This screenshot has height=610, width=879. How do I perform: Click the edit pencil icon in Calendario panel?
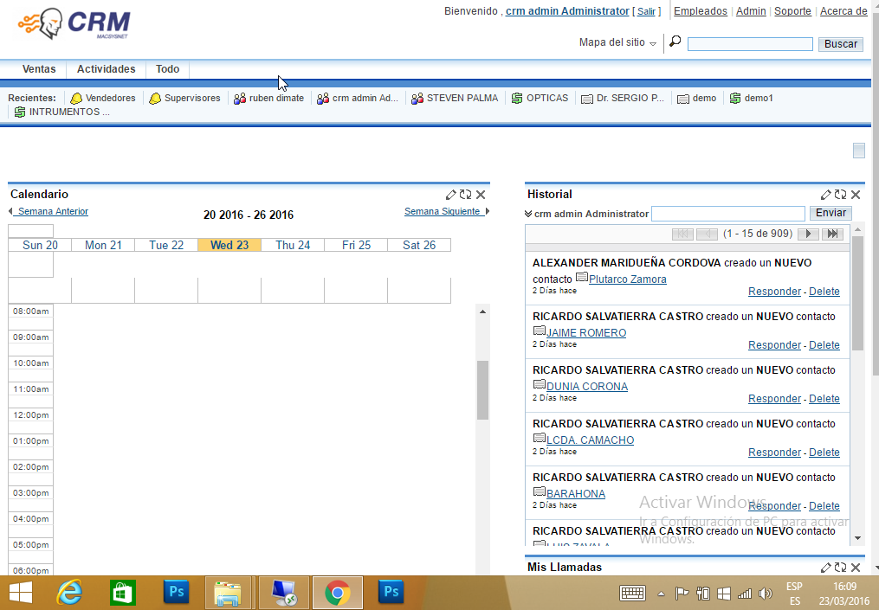click(450, 196)
